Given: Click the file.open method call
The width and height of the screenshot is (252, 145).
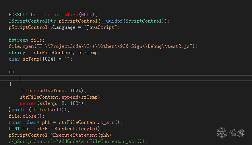Looking at the screenshot, I should click(21, 46).
